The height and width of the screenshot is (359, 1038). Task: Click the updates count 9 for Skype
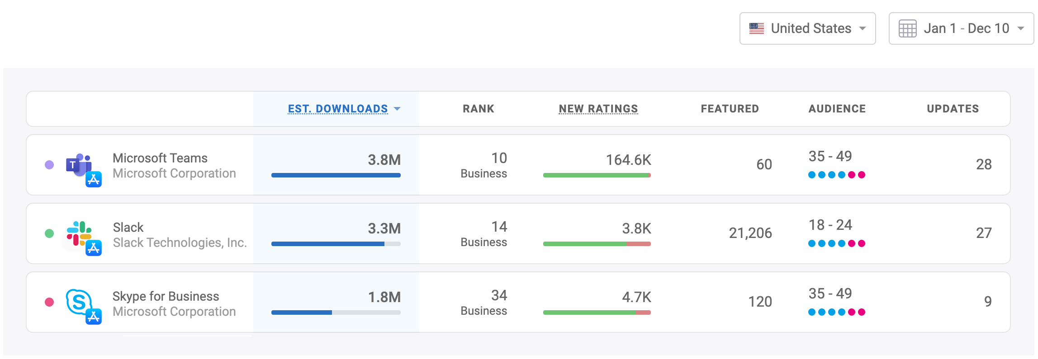tap(988, 302)
